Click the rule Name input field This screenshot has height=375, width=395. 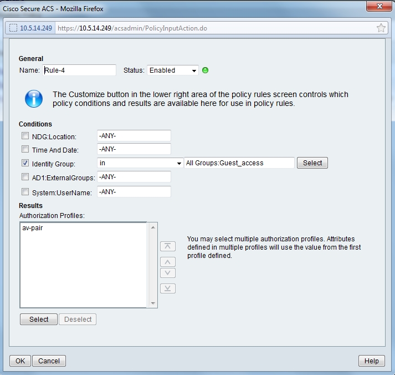point(79,70)
